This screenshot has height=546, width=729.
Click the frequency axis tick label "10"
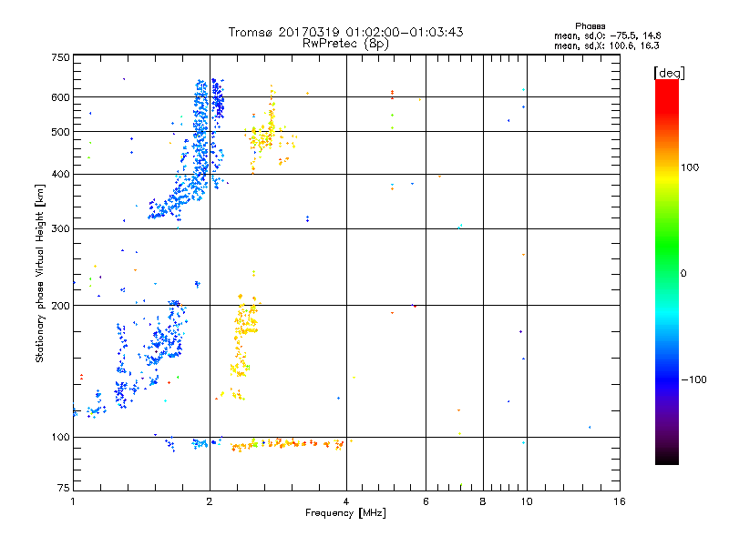click(527, 501)
